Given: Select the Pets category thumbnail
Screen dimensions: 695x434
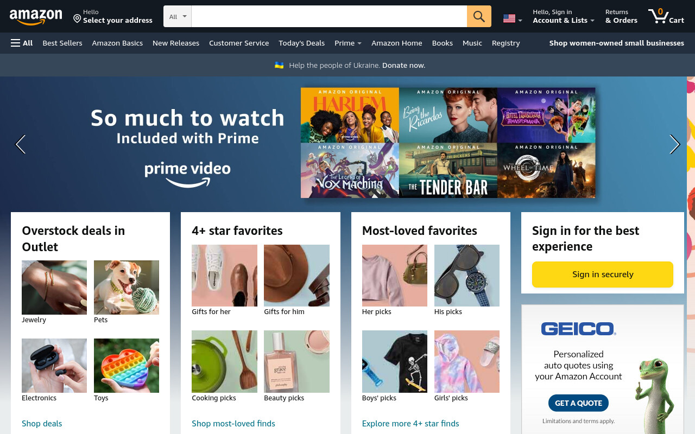Looking at the screenshot, I should coord(127,288).
